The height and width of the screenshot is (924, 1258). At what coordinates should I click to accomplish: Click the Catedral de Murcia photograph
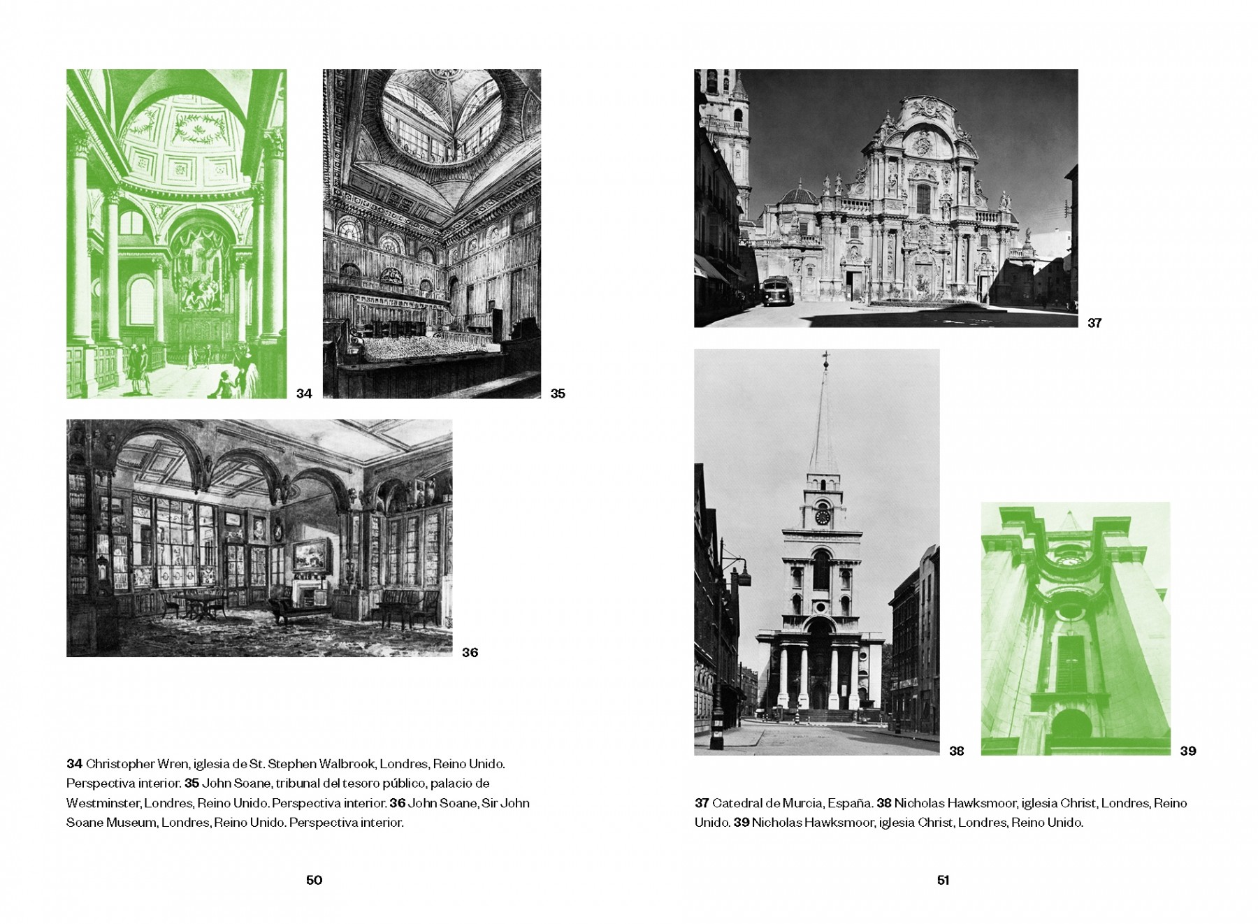pos(886,198)
